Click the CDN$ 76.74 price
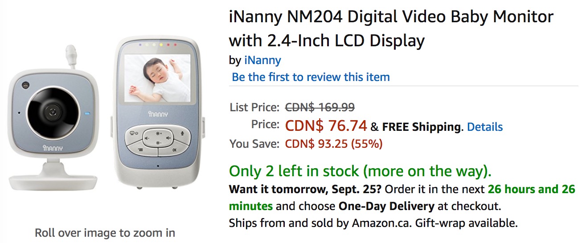This screenshot has width=582, height=243. [x=326, y=126]
